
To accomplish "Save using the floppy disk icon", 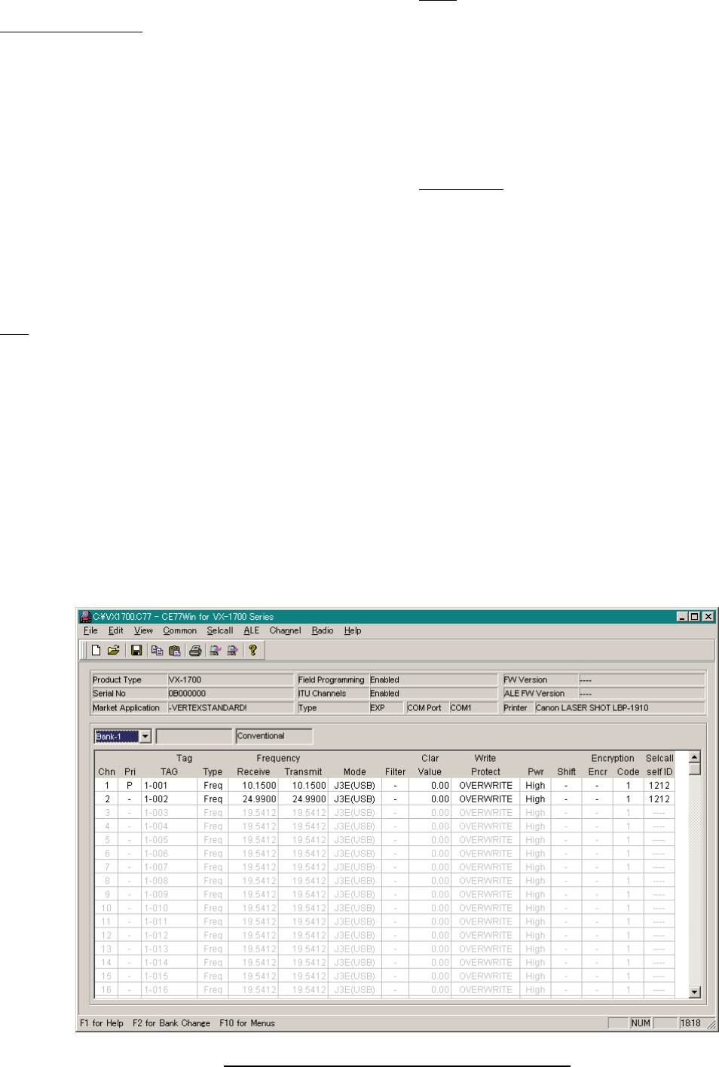I will tap(136, 650).
